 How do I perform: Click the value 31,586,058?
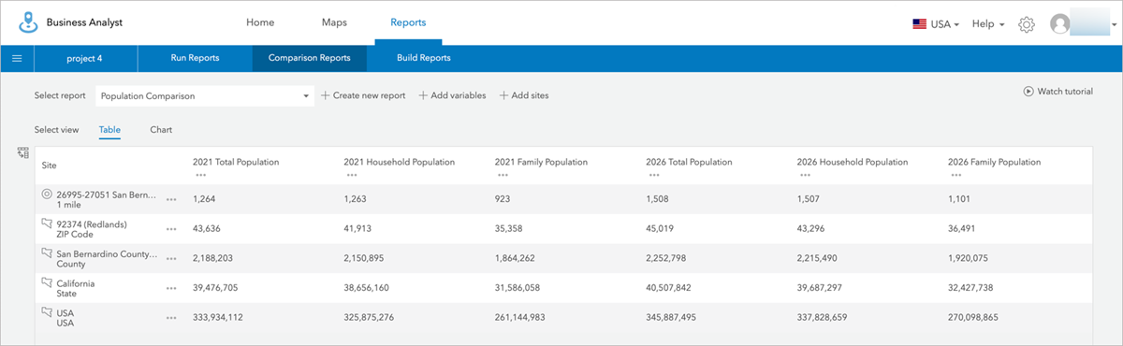518,288
